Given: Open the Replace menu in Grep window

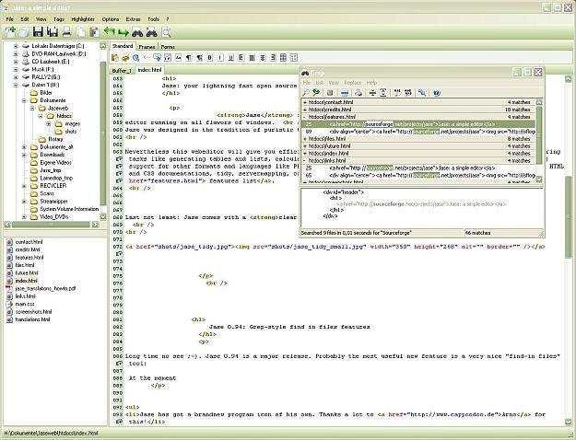Looking at the screenshot, I should tap(351, 82).
